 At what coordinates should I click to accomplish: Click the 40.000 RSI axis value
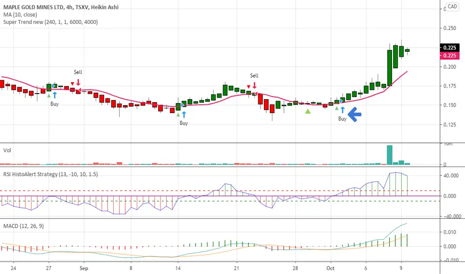[x=451, y=176]
